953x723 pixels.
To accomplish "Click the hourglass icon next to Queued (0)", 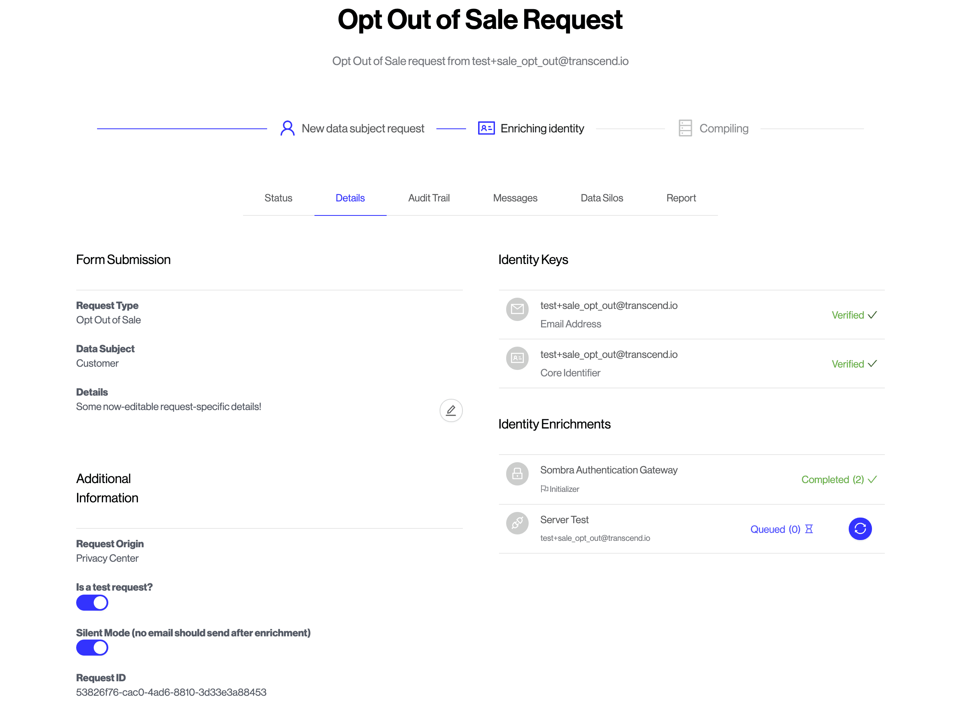I will tap(809, 529).
